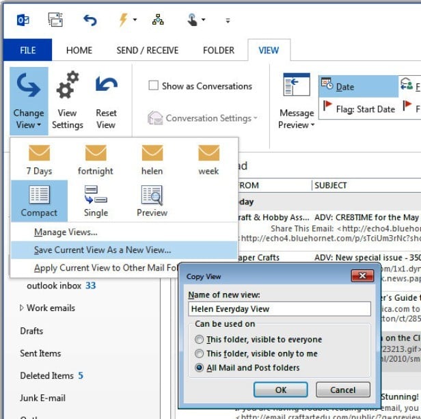This screenshot has width=421, height=419.
Task: Expand the Work emails folder triangle
Action: coord(21,308)
